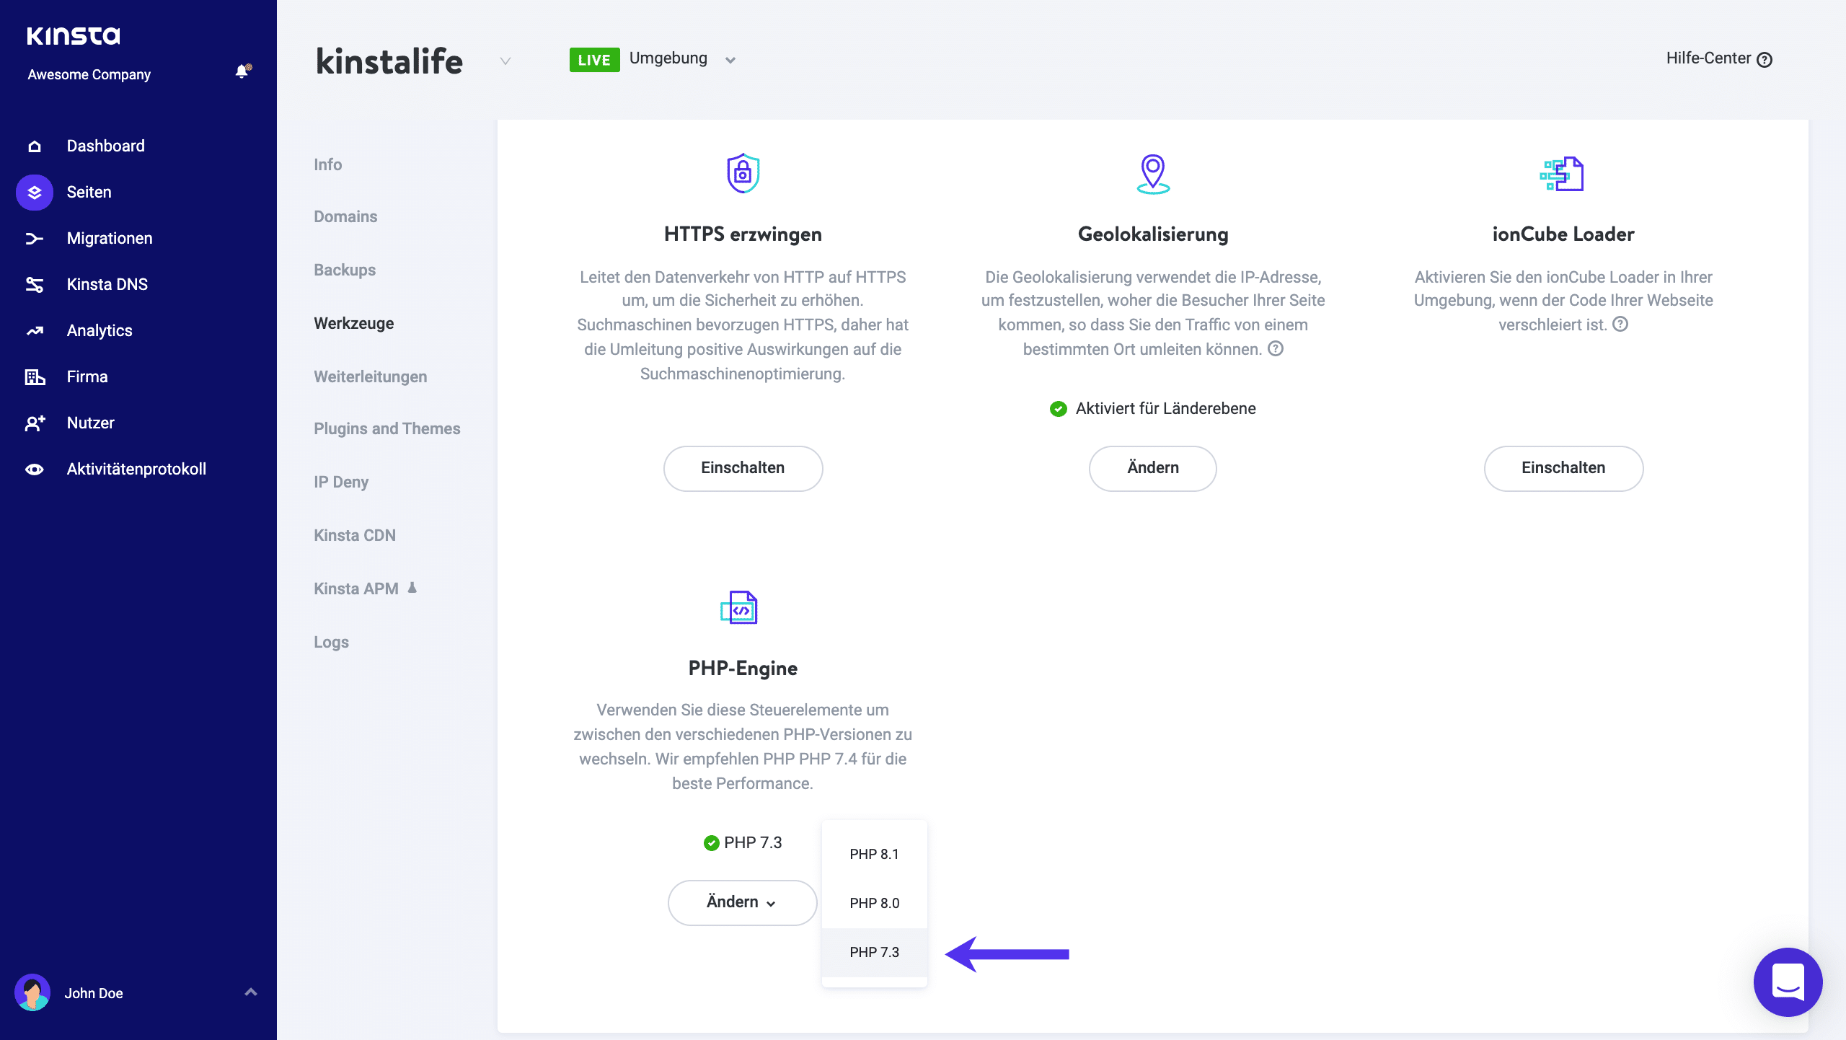Click the Analytics trend icon
The image size is (1846, 1040).
[34, 331]
